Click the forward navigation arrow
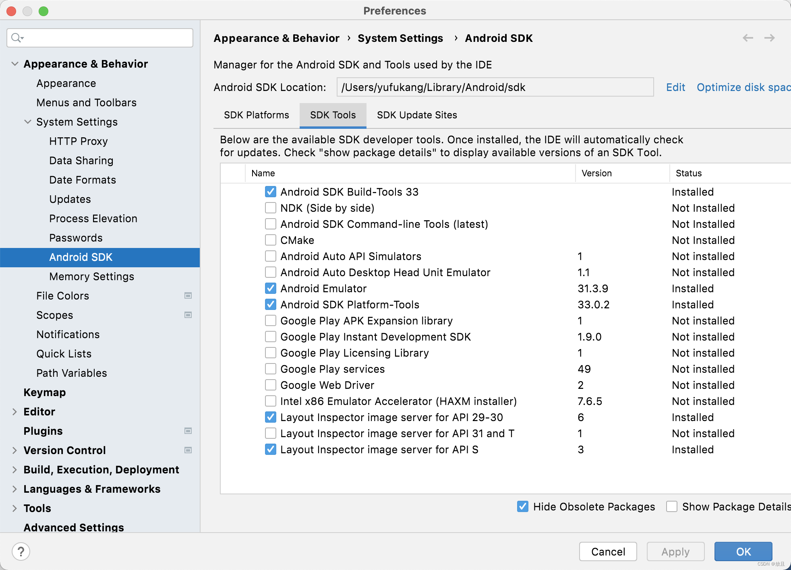Image resolution: width=791 pixels, height=570 pixels. click(x=770, y=38)
